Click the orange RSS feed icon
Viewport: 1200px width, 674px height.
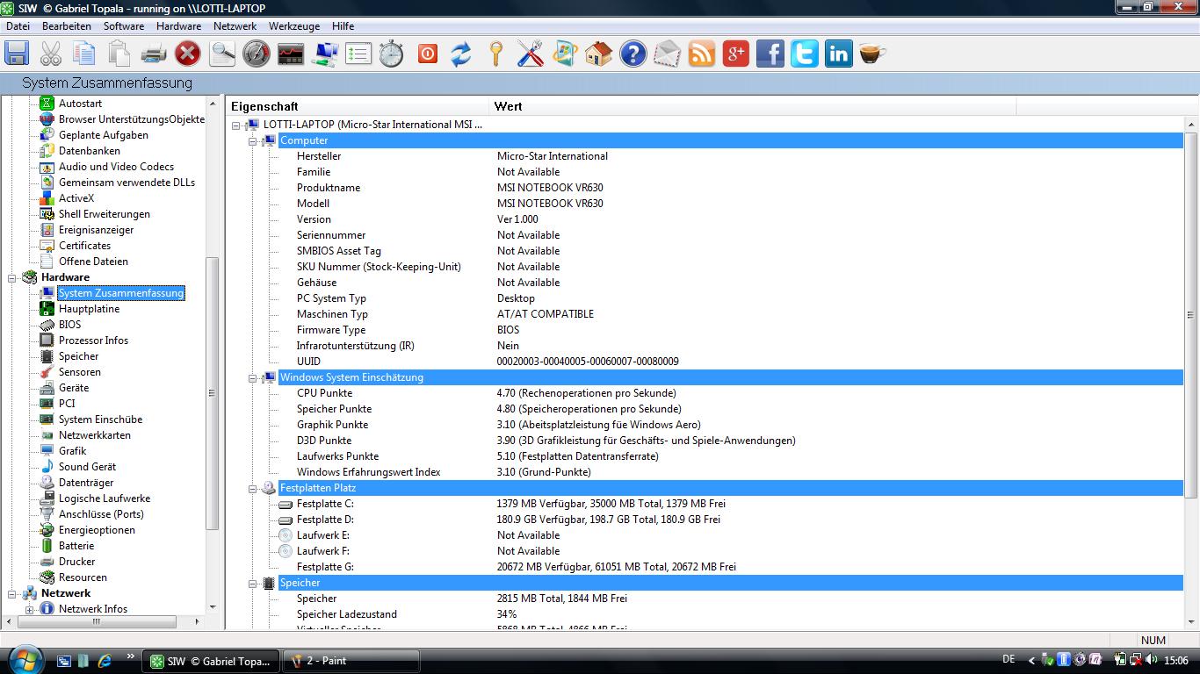[x=701, y=54]
